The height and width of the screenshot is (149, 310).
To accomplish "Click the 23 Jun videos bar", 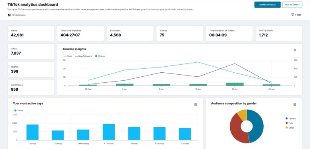I will click(x=235, y=84).
